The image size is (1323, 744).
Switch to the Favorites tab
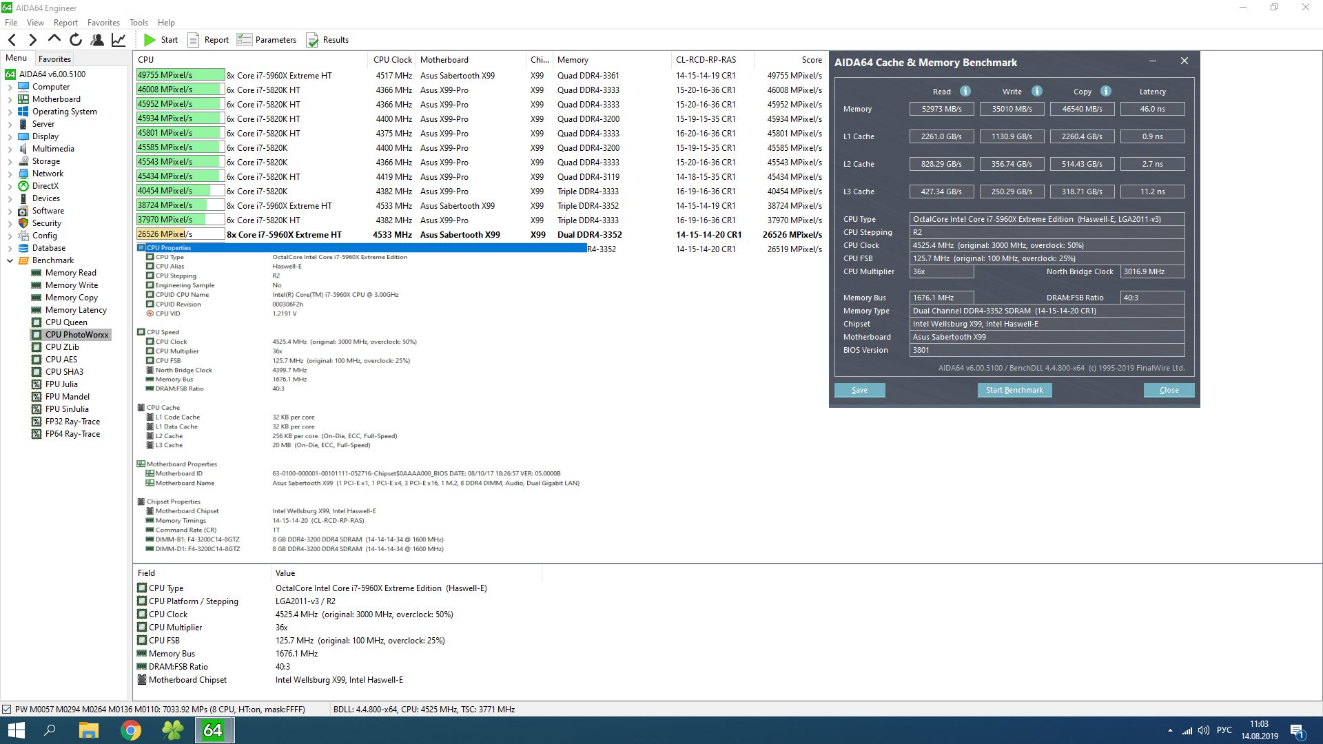pyautogui.click(x=54, y=59)
